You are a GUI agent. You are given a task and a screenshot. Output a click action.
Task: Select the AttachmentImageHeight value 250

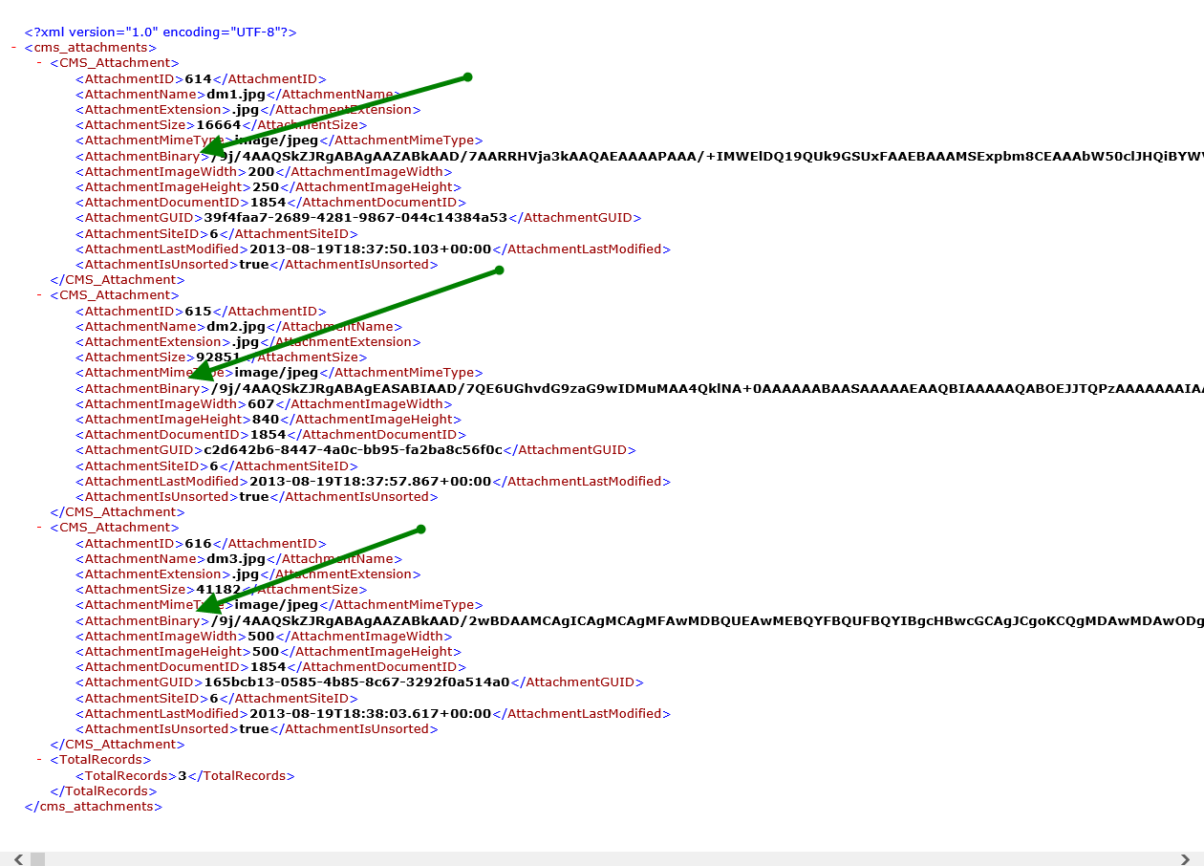click(x=266, y=186)
